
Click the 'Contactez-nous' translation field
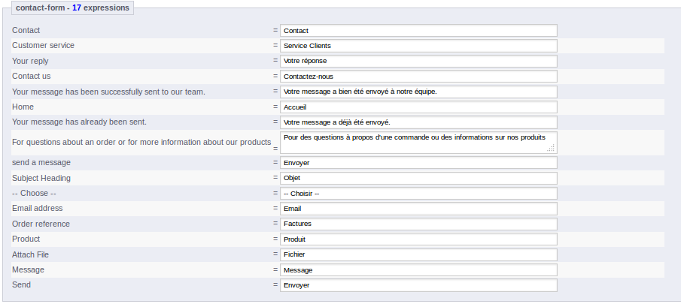[418, 77]
